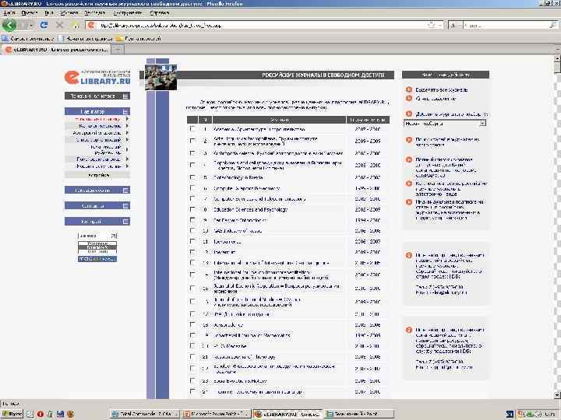Click orange bullet beside 'Выделить все журналы'

point(409,89)
